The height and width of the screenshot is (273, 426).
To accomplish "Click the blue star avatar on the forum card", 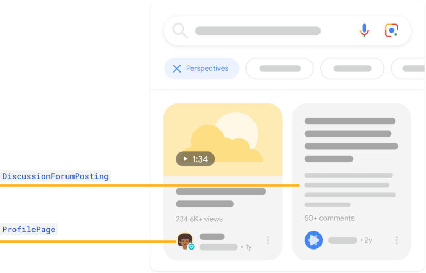I will pyautogui.click(x=314, y=240).
